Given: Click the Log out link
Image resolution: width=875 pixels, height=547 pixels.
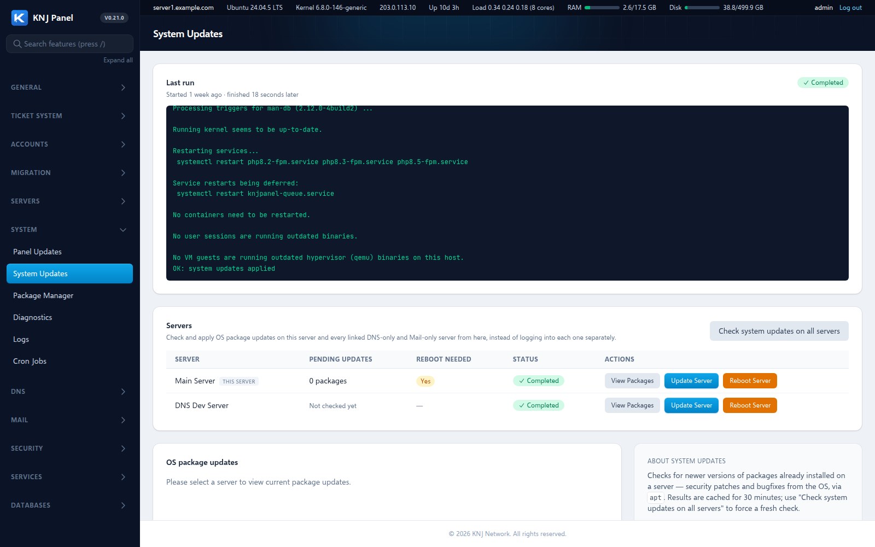Looking at the screenshot, I should tap(850, 8).
